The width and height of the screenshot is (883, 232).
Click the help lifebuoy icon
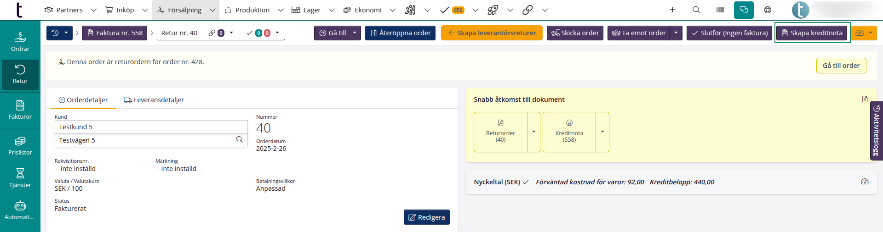[x=768, y=10]
